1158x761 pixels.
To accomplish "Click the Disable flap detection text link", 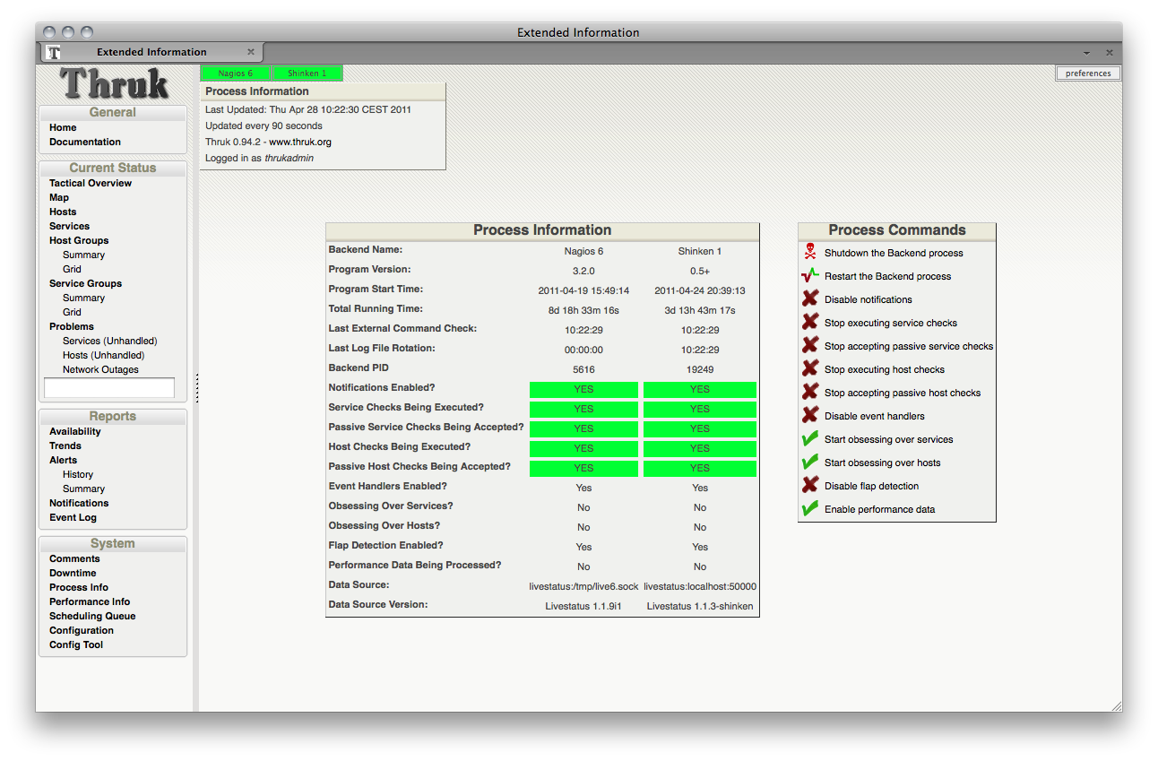I will (x=871, y=486).
